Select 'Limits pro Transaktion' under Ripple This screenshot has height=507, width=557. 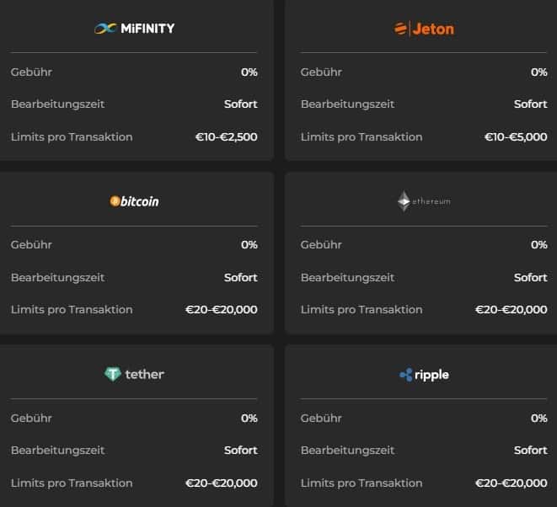click(x=362, y=483)
